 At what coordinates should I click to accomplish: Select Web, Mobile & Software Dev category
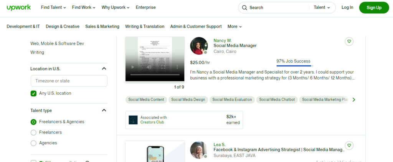(57, 44)
